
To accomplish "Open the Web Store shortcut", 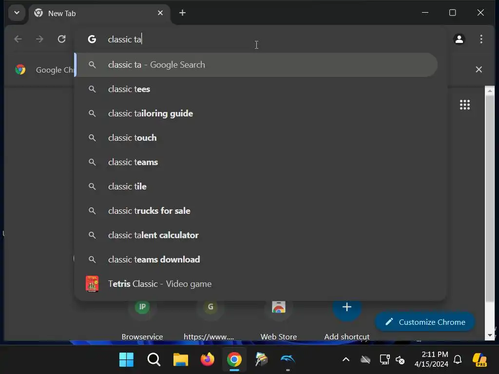I will tap(278, 319).
